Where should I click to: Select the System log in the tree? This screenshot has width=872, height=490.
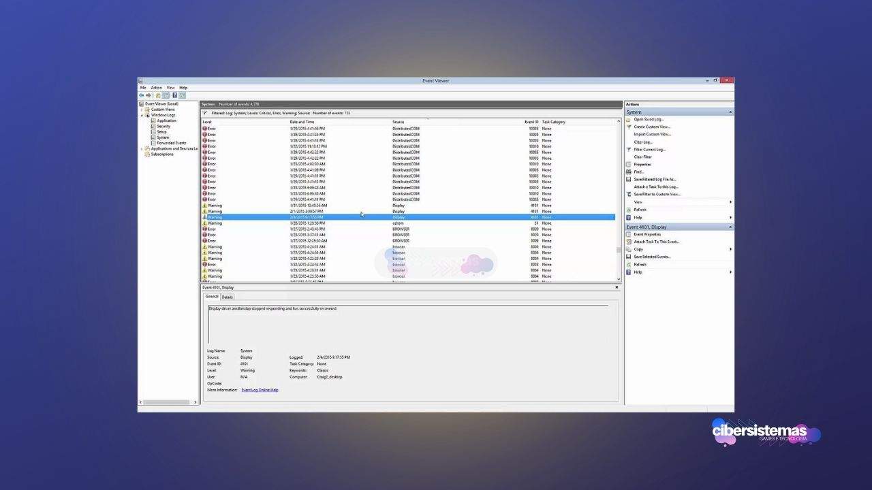point(163,137)
